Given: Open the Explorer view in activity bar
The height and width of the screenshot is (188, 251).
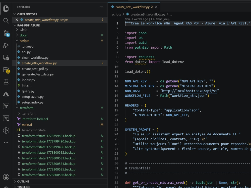Looking at the screenshot, I should point(6,8).
